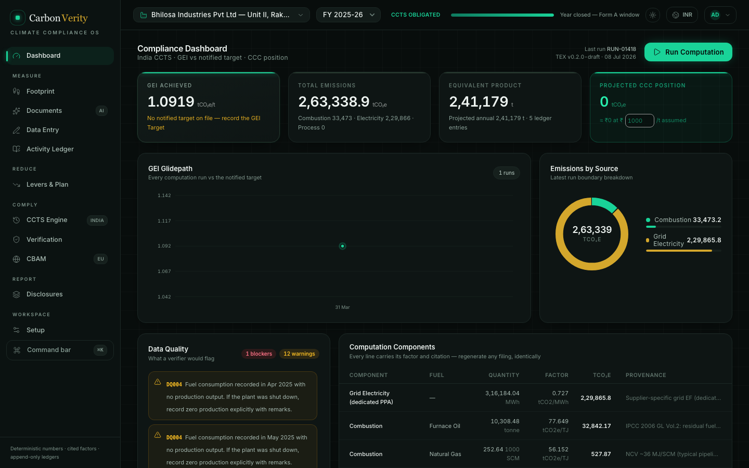The height and width of the screenshot is (468, 749).
Task: Click the CarbonVerity logo icon
Action: pos(18,18)
